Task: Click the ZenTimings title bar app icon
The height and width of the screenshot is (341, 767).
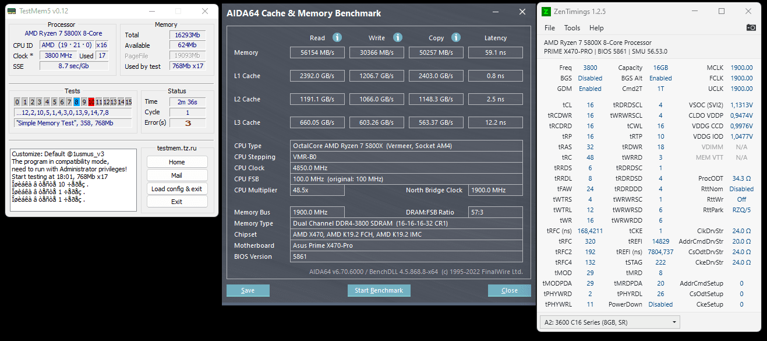Action: (x=546, y=11)
